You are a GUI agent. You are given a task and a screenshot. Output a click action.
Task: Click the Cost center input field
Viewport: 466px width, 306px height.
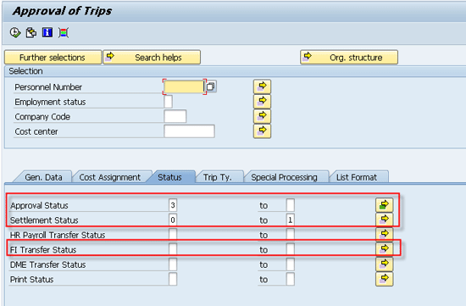[189, 131]
